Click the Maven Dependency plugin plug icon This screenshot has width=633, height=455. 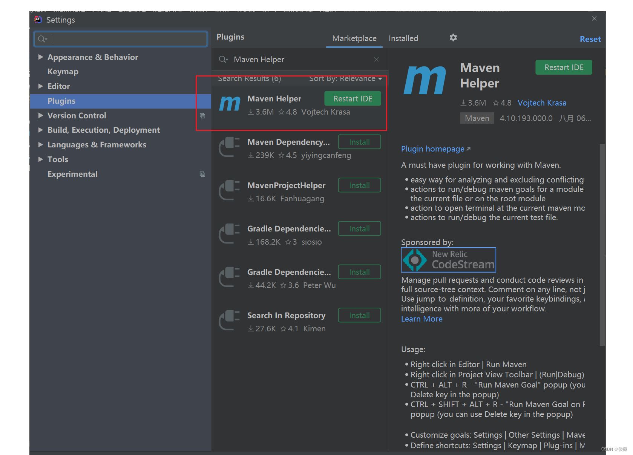tap(230, 147)
